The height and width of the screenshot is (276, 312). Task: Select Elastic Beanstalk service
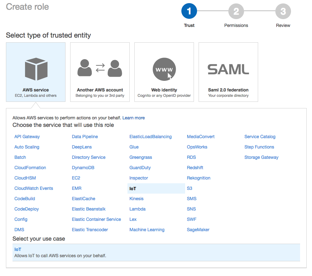click(x=89, y=209)
